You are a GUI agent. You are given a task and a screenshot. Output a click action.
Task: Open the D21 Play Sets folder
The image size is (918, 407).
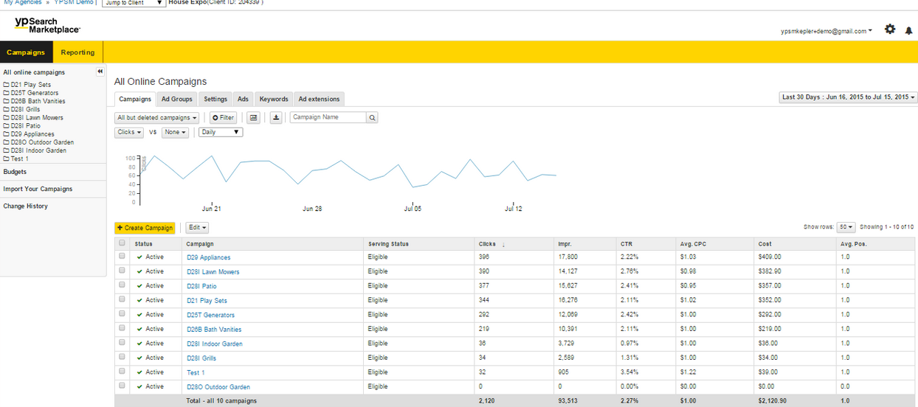click(x=27, y=85)
